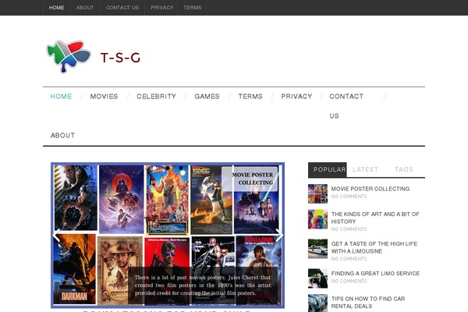The width and height of the screenshot is (468, 312).
Task: Click the T-S-G colorful logo image
Action: point(69,56)
